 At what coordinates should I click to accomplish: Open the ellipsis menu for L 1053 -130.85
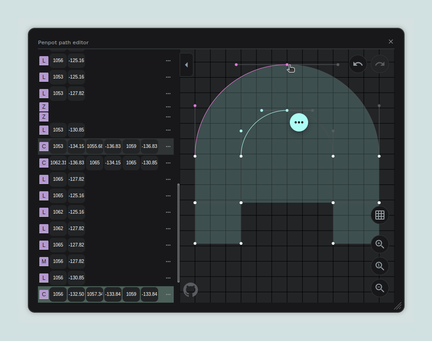coord(168,130)
